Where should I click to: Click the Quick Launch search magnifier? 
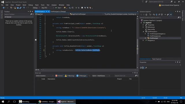coord(171,2)
